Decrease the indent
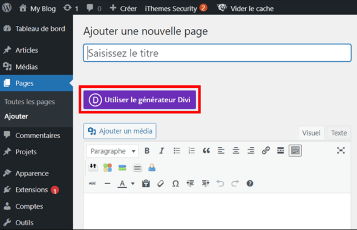This screenshot has height=230, width=357. [x=191, y=183]
